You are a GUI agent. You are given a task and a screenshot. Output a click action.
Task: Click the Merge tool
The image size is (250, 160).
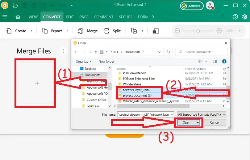click(88, 31)
